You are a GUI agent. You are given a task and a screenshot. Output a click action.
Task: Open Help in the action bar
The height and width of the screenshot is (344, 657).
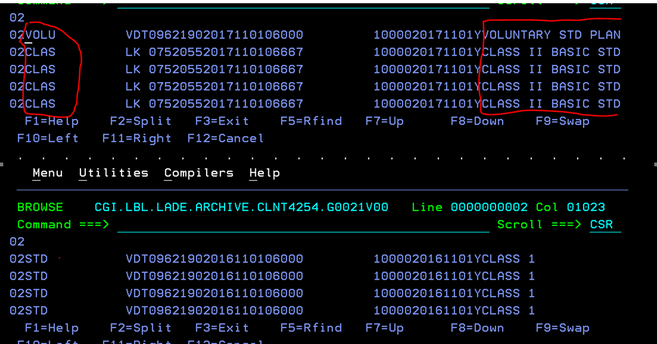[264, 173]
